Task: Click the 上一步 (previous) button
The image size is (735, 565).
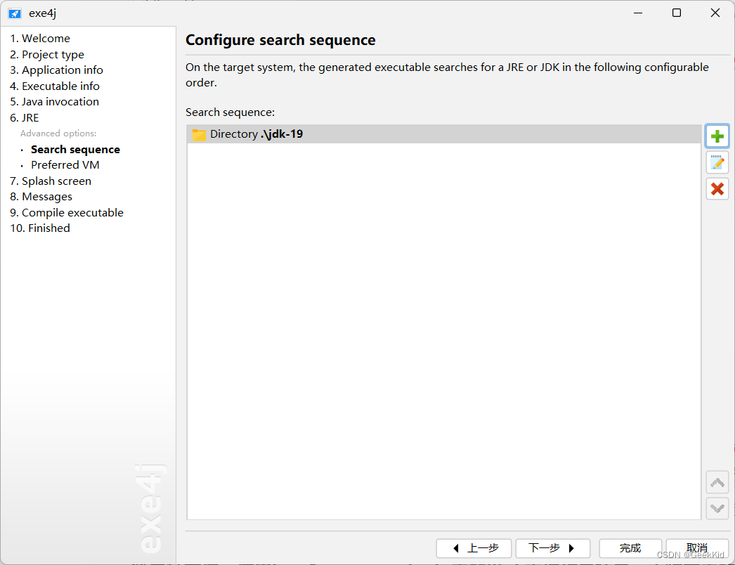Action: (474, 548)
